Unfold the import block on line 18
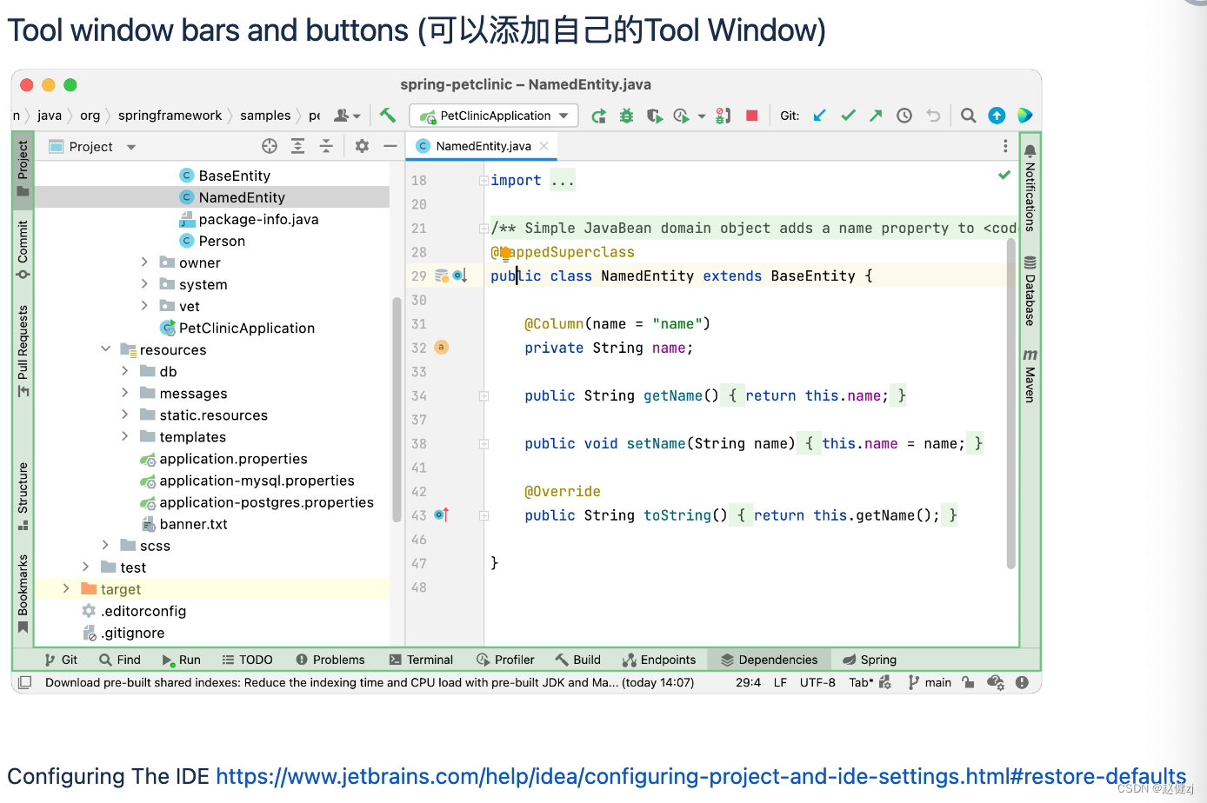 point(483,180)
